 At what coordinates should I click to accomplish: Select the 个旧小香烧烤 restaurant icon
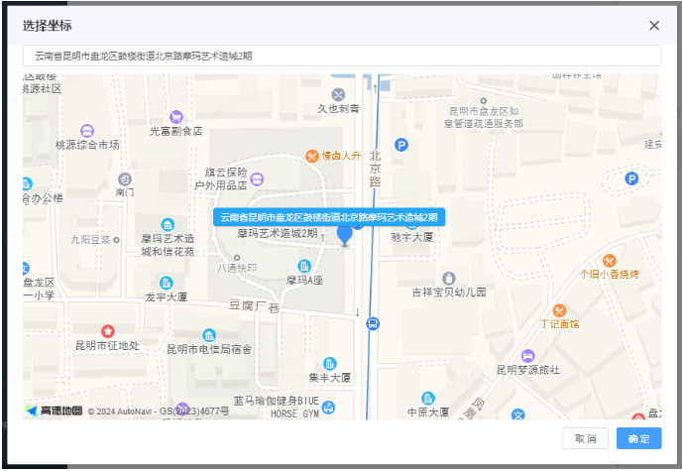(609, 260)
